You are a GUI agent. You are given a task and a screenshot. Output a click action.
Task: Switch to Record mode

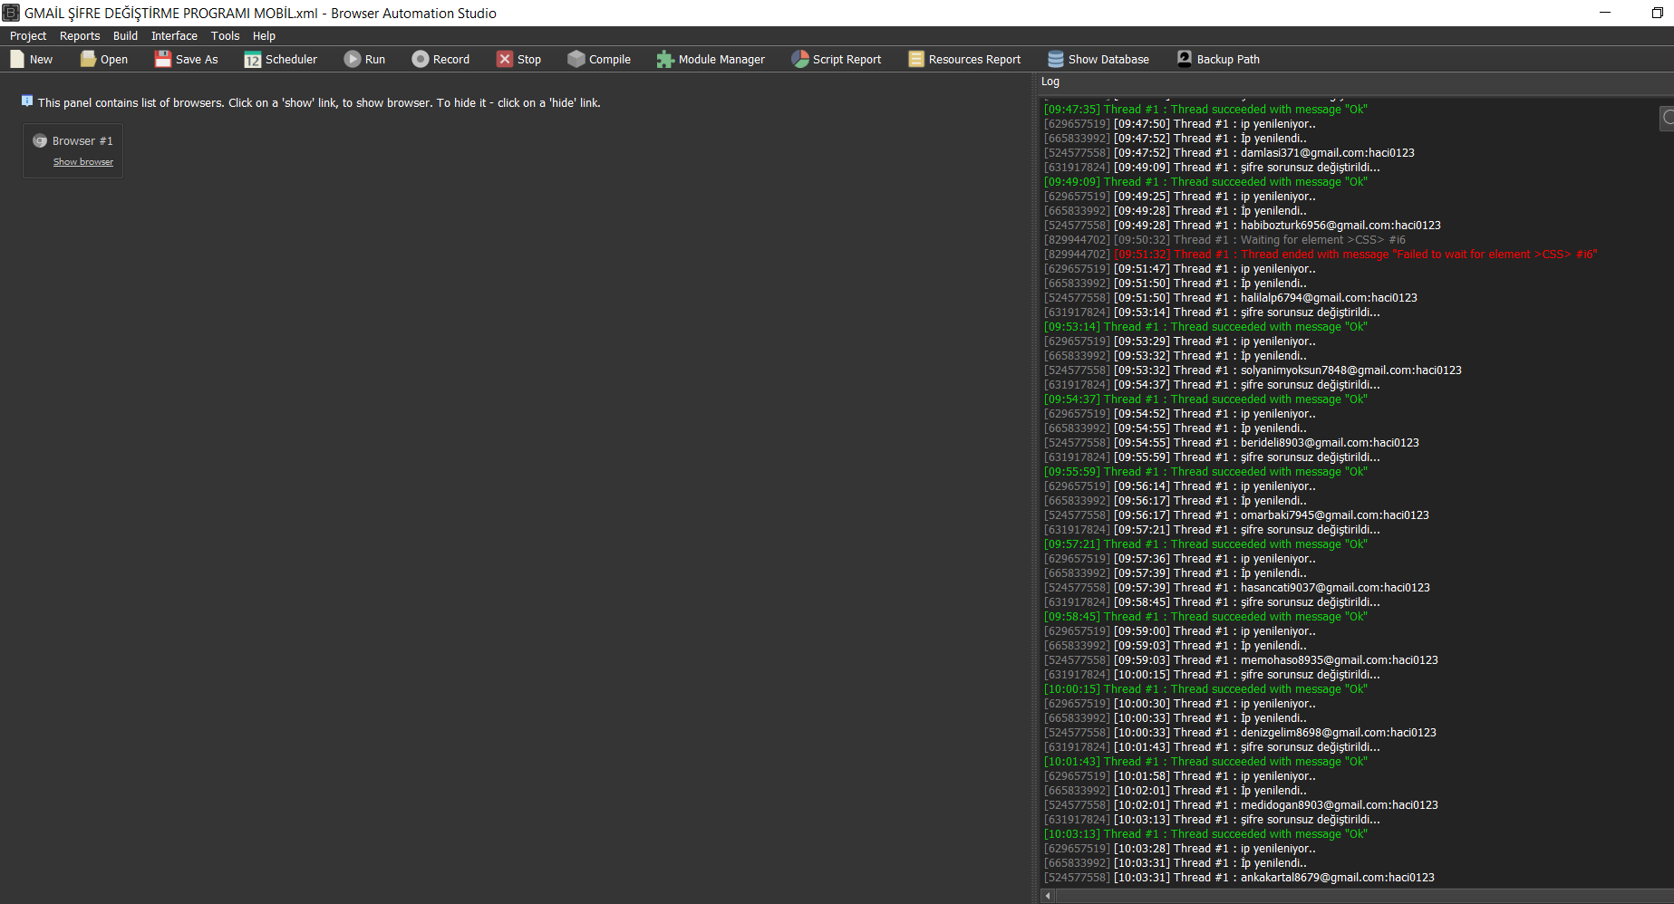(440, 59)
